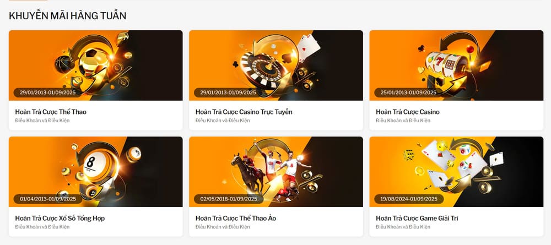Open the roulette wheel Casino Trực Tuyến banner
Image resolution: width=551 pixels, height=245 pixels.
point(276,66)
